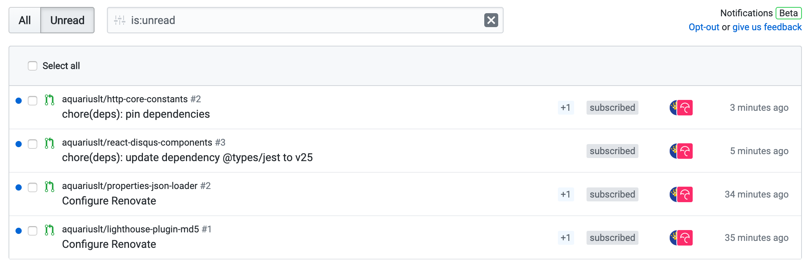This screenshot has width=812, height=268.
Task: Click the filter sliders icon in search box
Action: click(x=120, y=20)
